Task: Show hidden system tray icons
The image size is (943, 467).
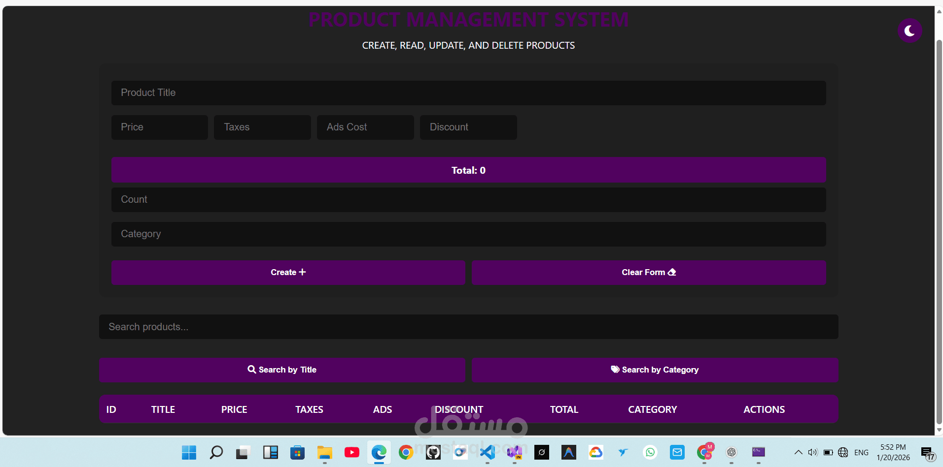Action: point(798,453)
